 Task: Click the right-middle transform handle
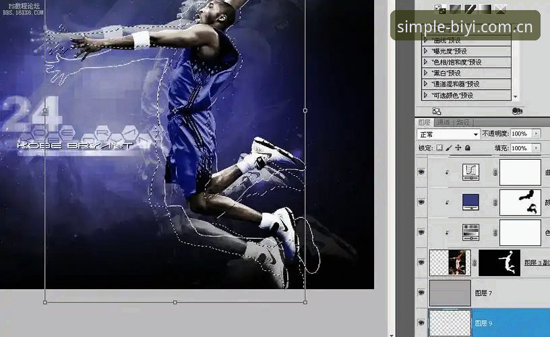pyautogui.click(x=305, y=110)
